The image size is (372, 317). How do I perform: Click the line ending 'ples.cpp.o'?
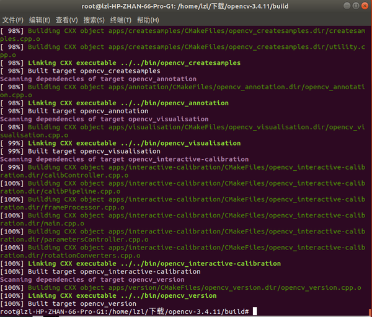pyautogui.click(x=20, y=39)
